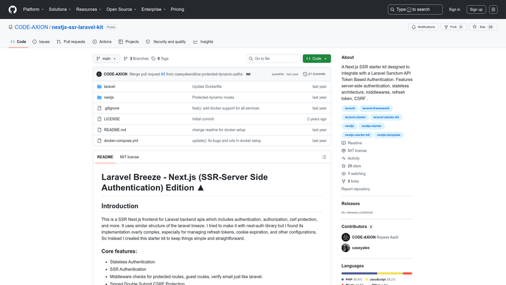This screenshot has width=506, height=285.
Task: Select the README tab
Action: click(105, 157)
